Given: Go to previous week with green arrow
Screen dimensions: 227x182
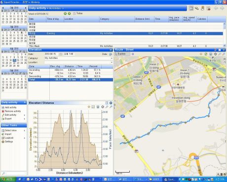Looking at the screenshot, I should (x=65, y=13).
